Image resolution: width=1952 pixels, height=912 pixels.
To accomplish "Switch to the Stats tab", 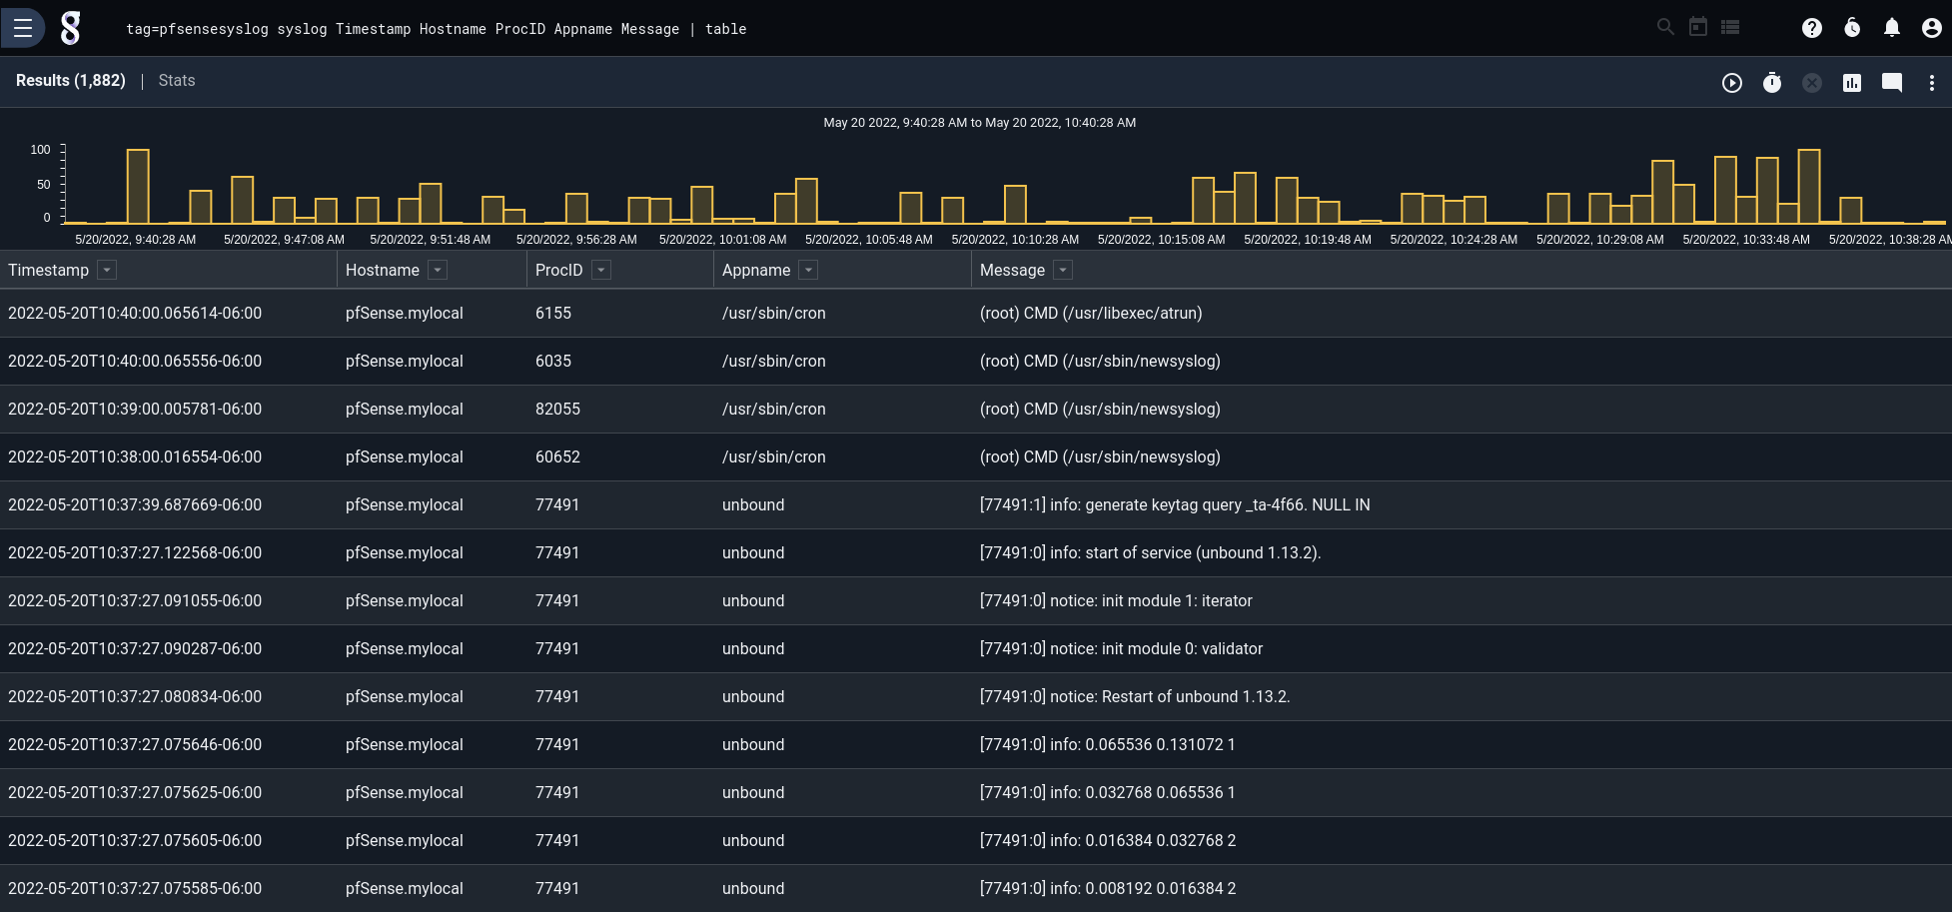I will coord(177,81).
